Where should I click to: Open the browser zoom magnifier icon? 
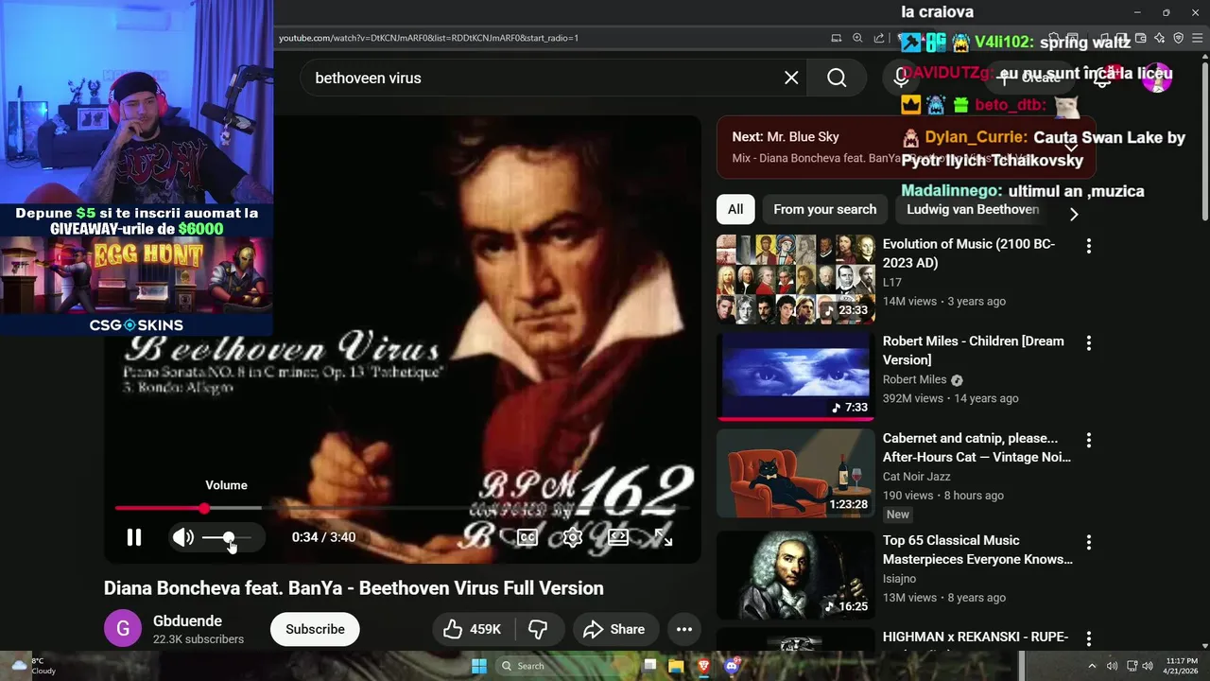[x=857, y=38]
